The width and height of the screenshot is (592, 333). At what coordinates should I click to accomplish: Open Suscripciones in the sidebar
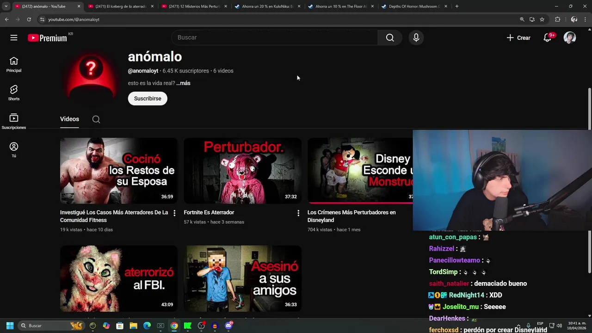click(14, 122)
